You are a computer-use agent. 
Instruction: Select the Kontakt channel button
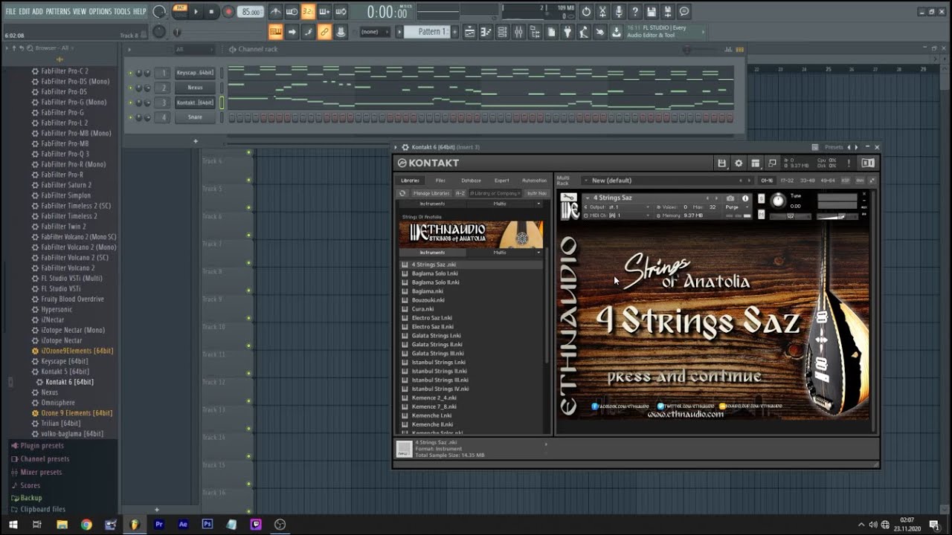[195, 103]
